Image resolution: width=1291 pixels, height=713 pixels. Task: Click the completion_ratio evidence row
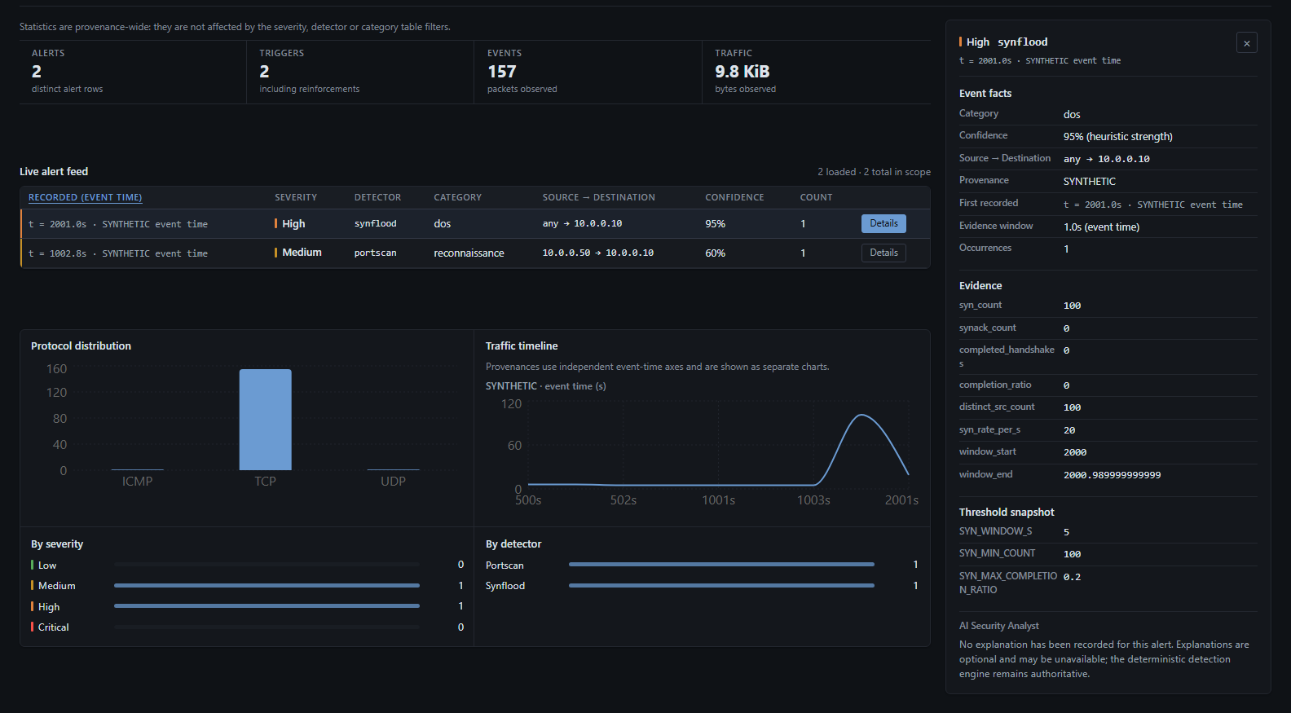[1108, 385]
